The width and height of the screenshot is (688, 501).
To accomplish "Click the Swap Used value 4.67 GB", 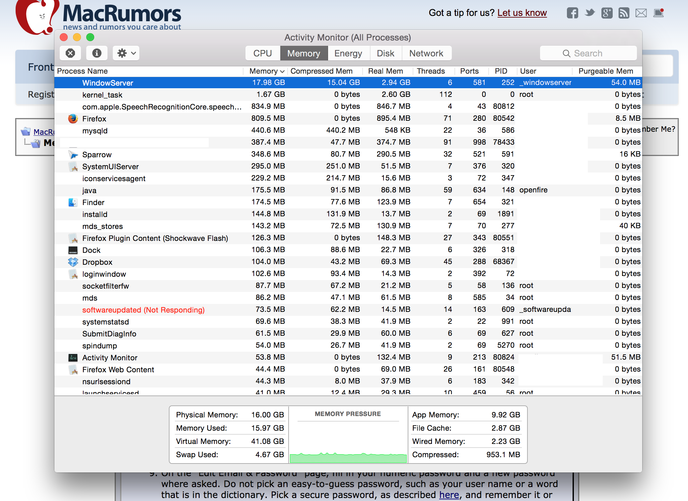I will click(x=269, y=455).
